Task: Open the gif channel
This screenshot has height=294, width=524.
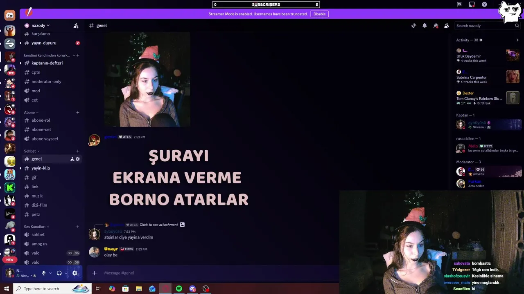Action: pyautogui.click(x=52, y=178)
